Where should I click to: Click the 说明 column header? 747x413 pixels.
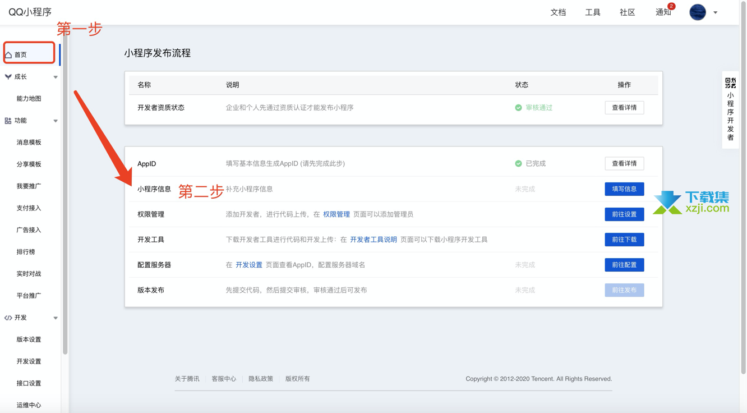(232, 85)
